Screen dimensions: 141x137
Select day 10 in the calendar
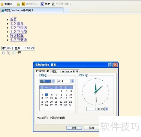[x=70, y=95]
